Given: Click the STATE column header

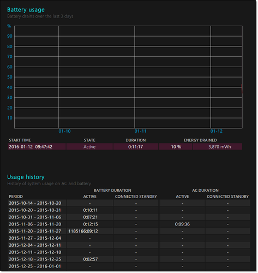Looking at the screenshot, I should coord(89,140).
